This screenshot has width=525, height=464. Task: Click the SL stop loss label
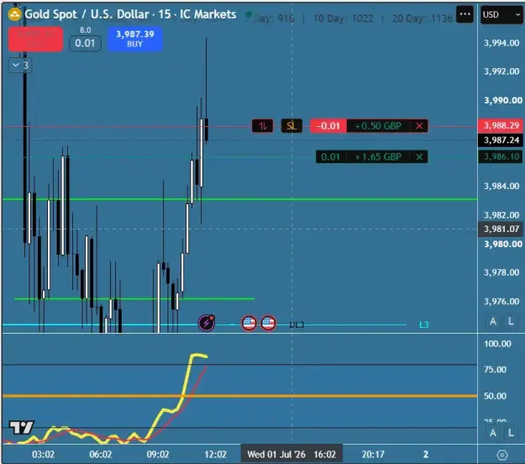pyautogui.click(x=291, y=126)
